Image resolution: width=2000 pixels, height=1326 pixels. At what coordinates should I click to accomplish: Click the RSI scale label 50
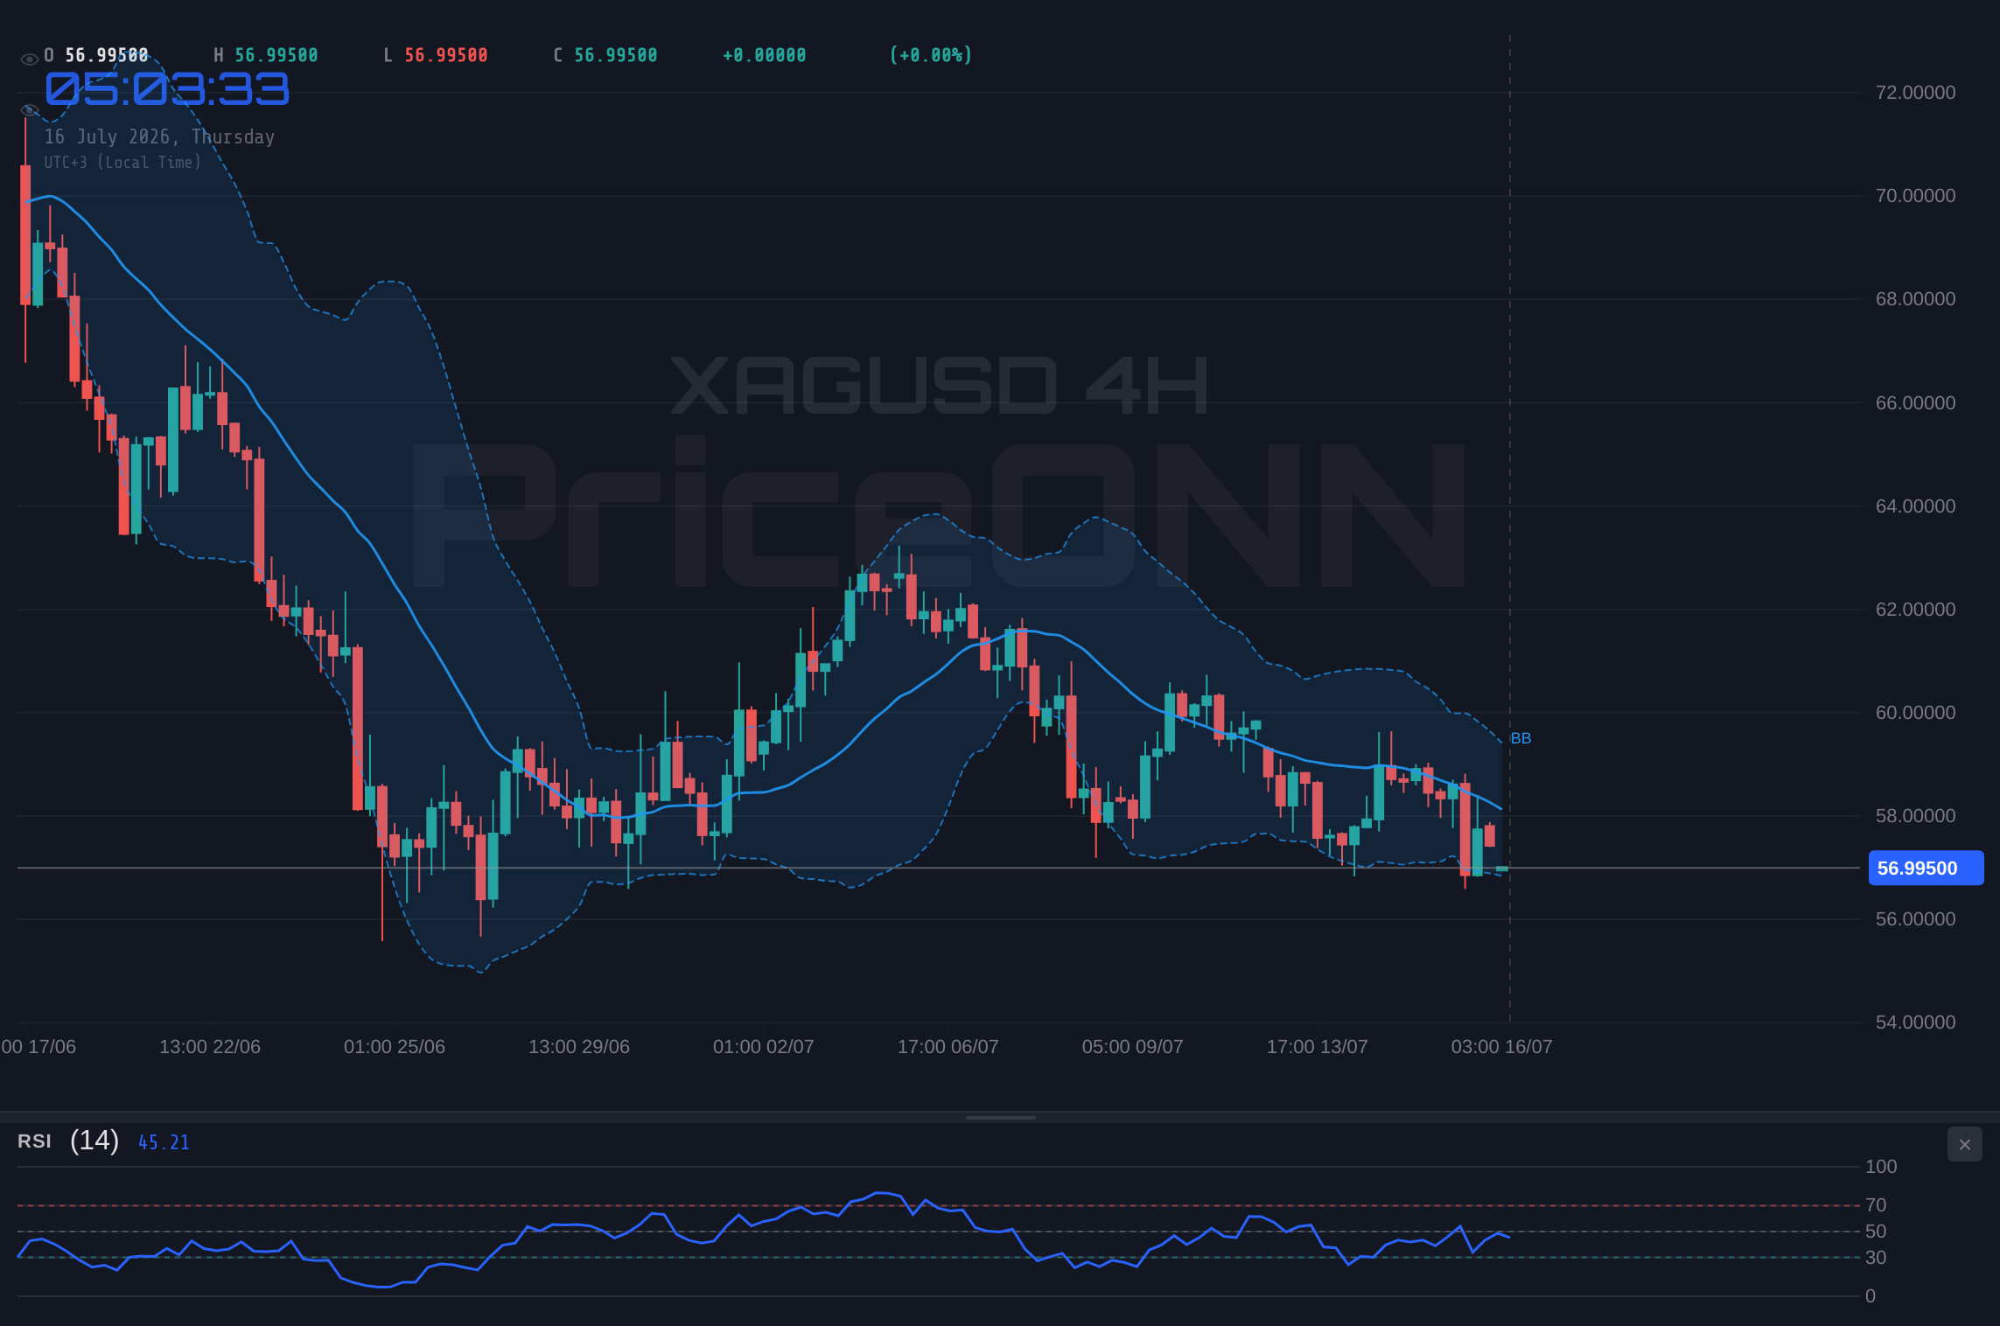[x=1876, y=1232]
